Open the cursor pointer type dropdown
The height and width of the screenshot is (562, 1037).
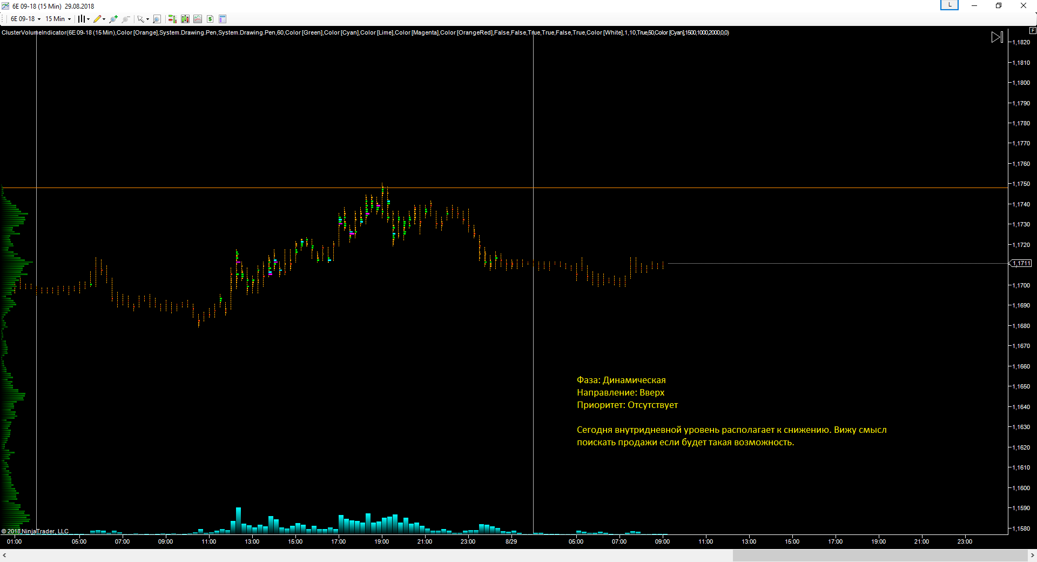tap(143, 19)
